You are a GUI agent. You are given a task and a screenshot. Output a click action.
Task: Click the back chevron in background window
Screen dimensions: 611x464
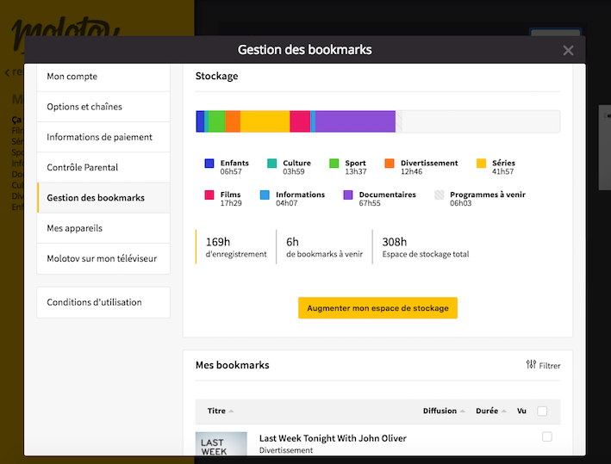[x=7, y=72]
